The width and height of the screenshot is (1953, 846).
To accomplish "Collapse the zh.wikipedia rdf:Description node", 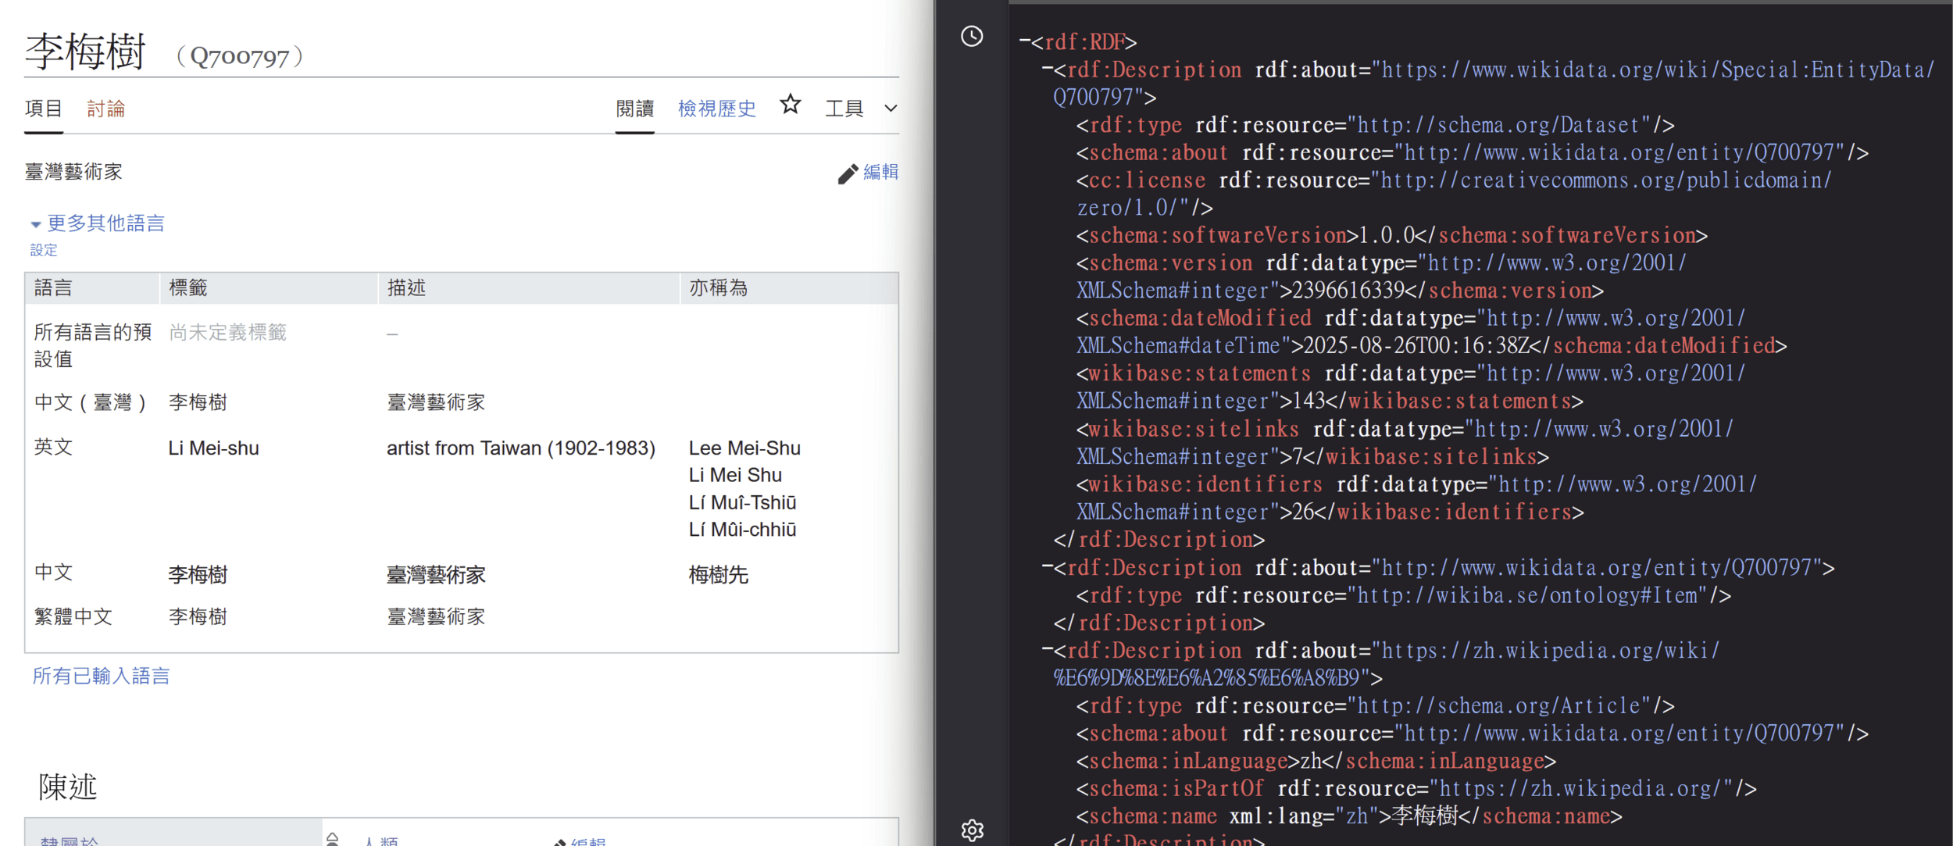I will [1047, 650].
